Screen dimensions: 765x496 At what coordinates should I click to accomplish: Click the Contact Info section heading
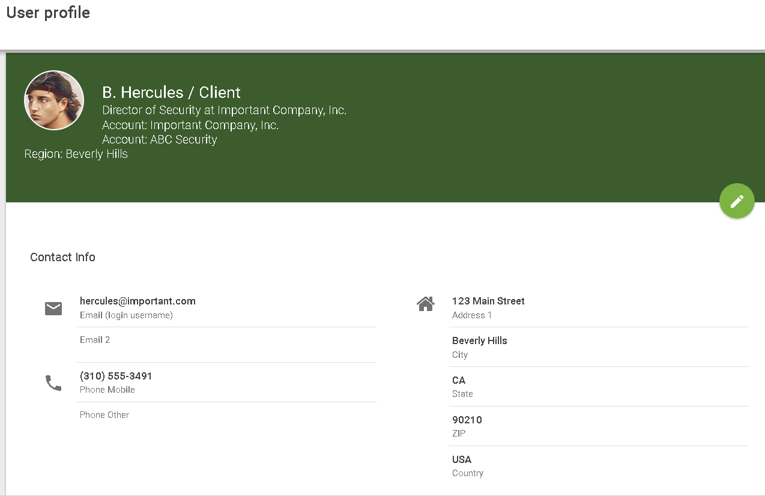click(x=62, y=257)
